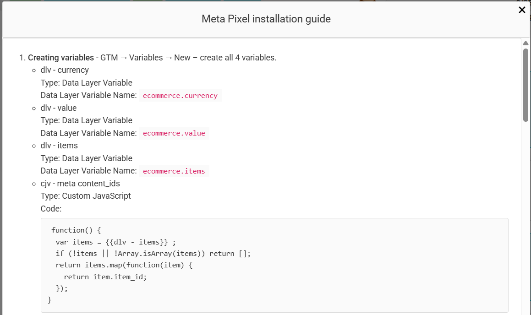Close the Meta Pixel installation guide
Image resolution: width=531 pixels, height=315 pixels.
522,10
